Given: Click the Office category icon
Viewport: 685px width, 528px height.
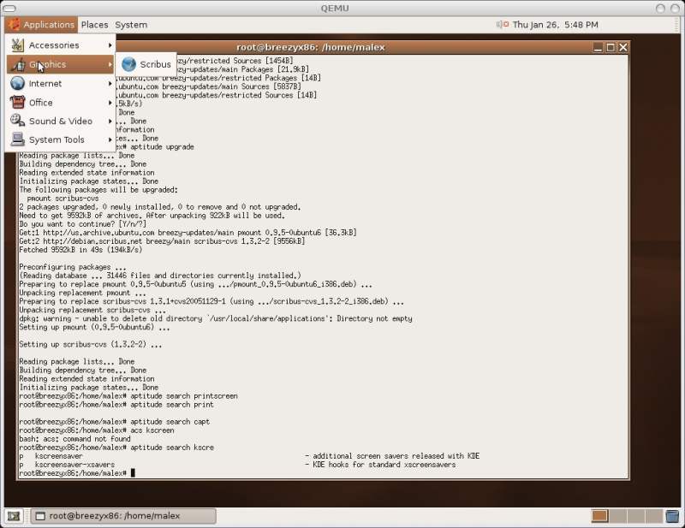Looking at the screenshot, I should point(17,102).
